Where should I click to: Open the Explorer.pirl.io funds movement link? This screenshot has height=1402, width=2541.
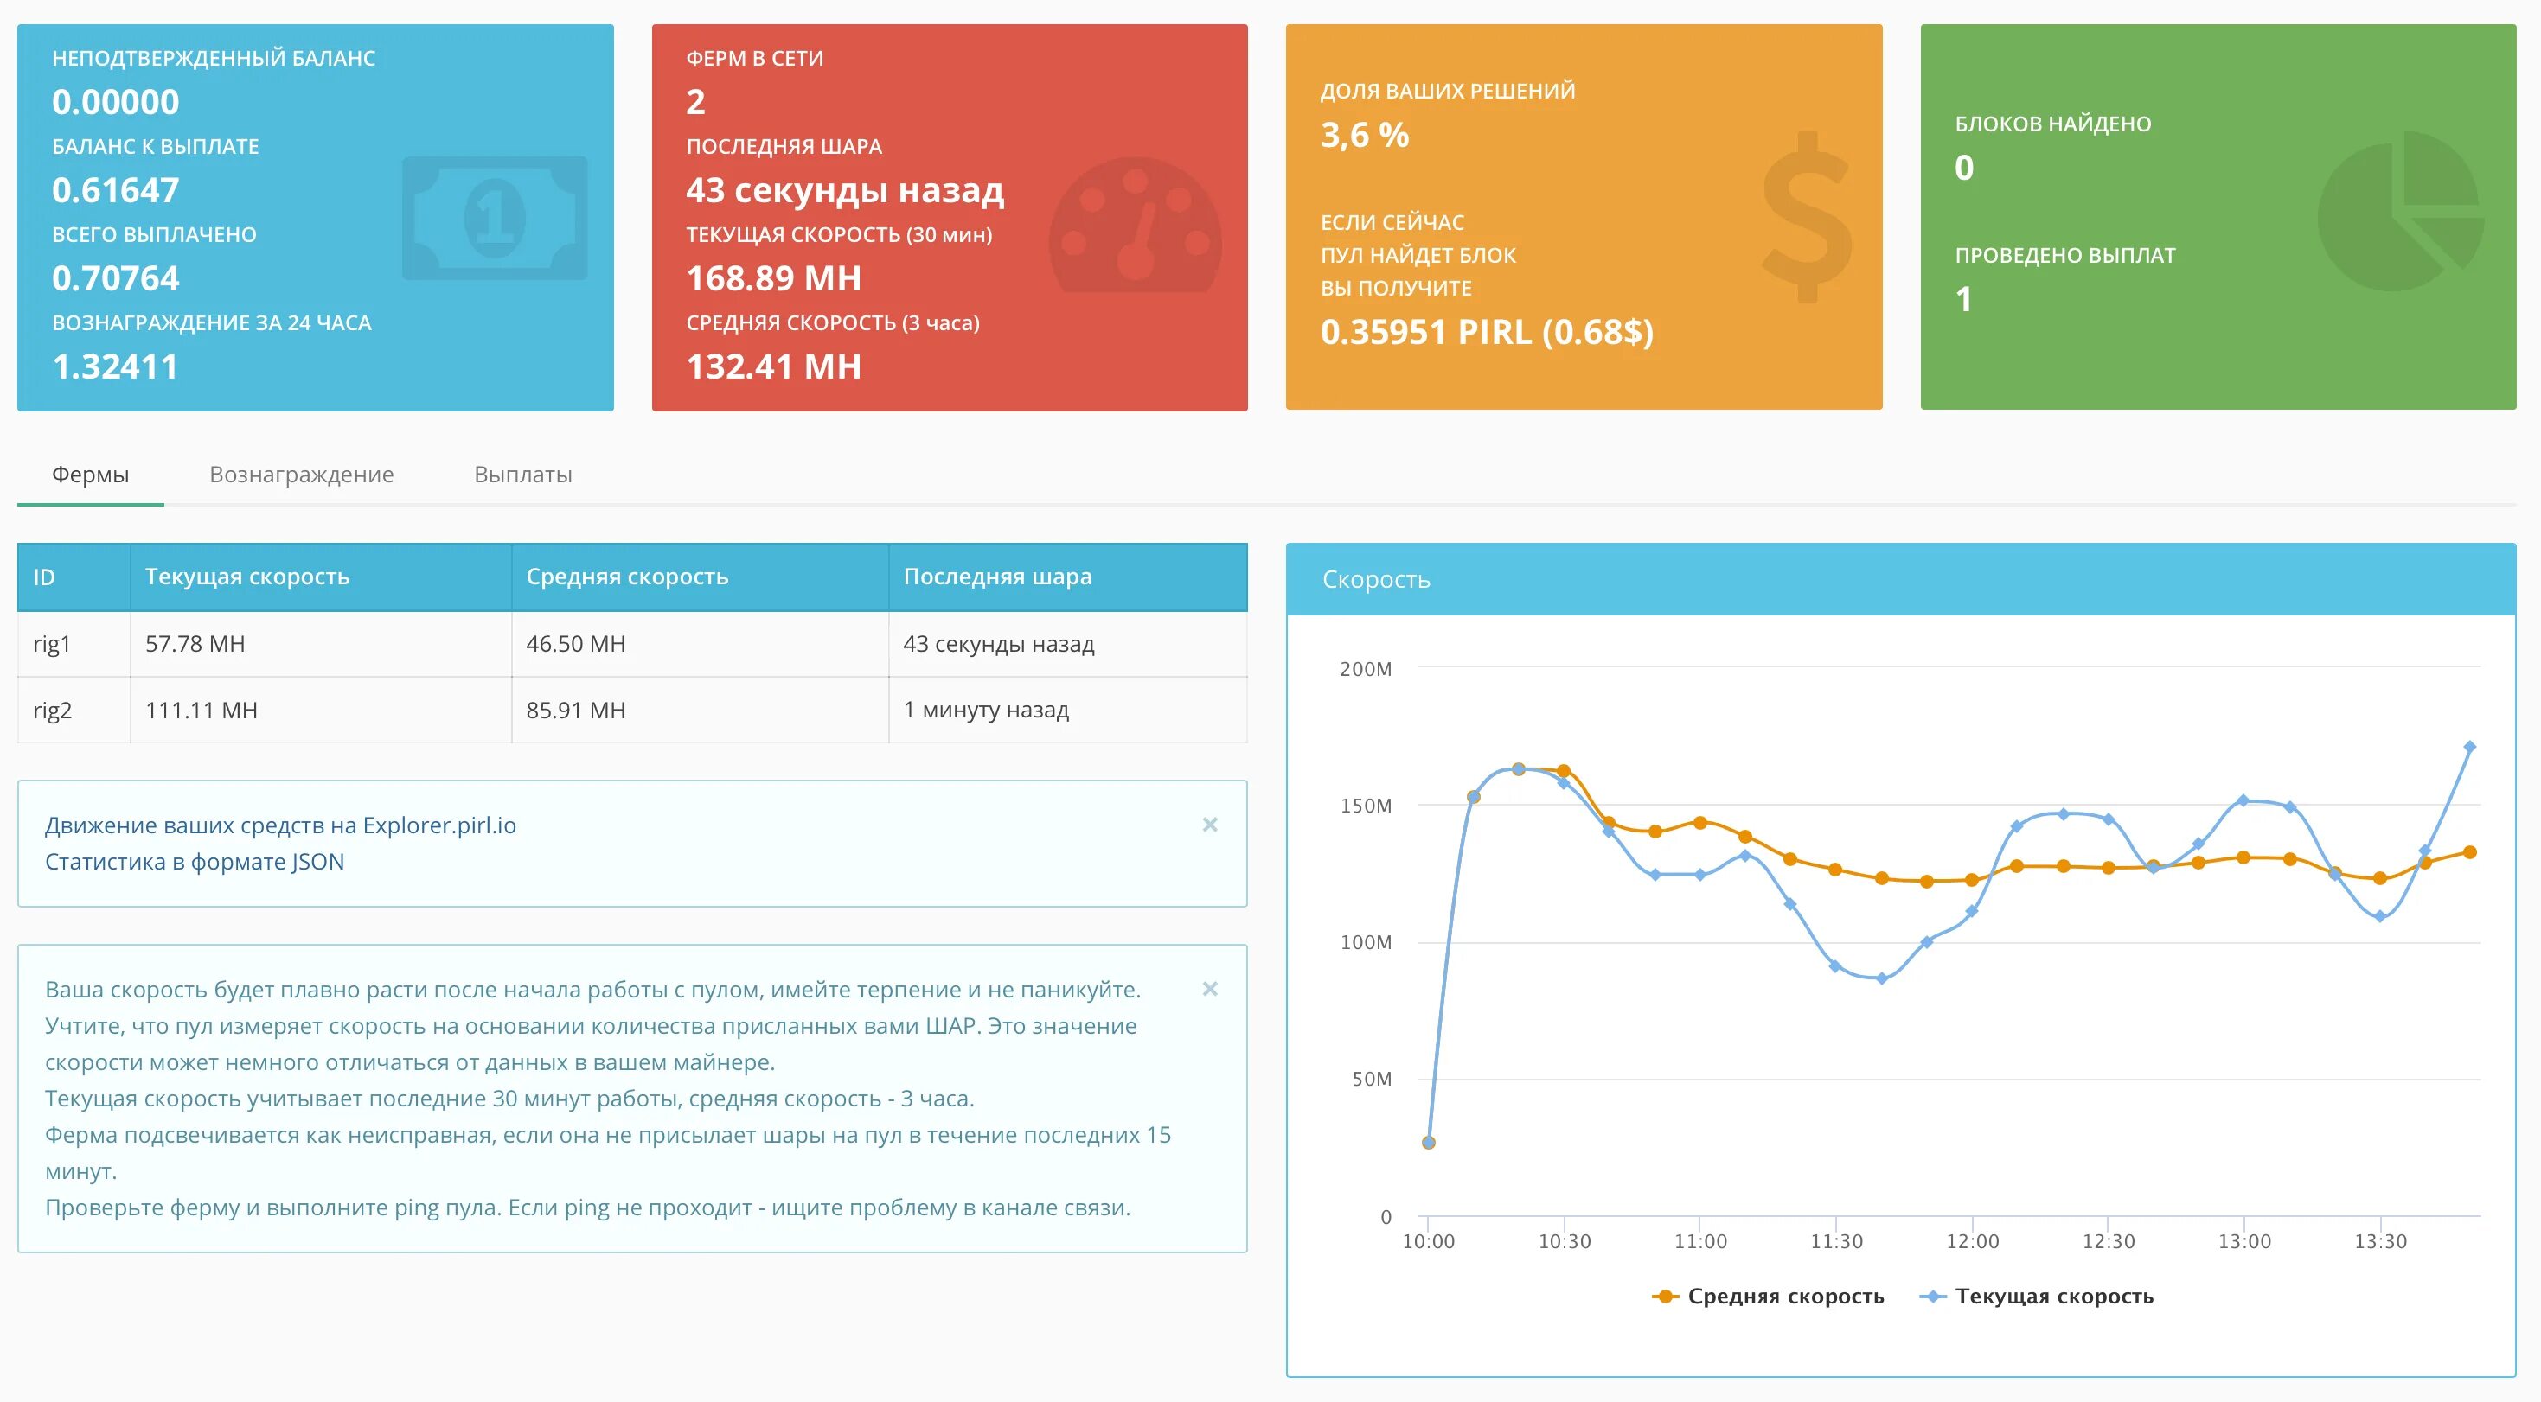point(280,825)
